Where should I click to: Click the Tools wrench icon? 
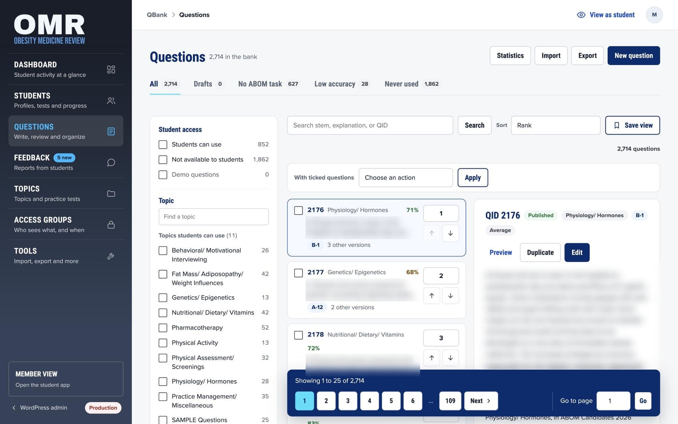[111, 256]
